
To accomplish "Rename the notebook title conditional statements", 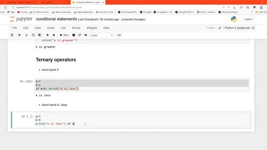I will point(56,19).
